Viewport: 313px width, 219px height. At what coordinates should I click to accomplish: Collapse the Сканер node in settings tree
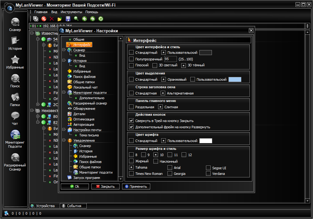click(x=64, y=50)
